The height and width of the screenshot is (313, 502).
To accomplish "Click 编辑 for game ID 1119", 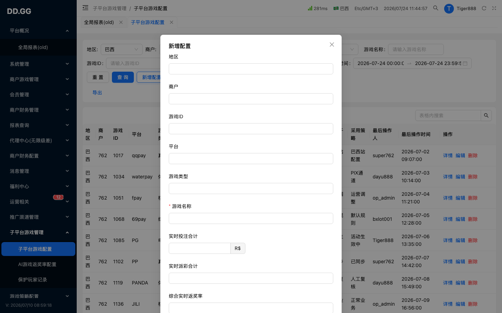I will coord(461,283).
